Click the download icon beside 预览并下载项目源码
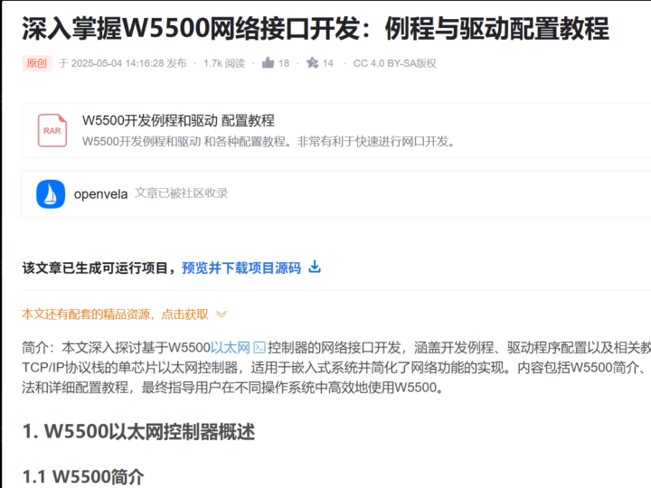 tap(315, 267)
